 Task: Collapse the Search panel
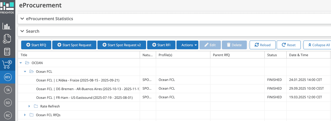[22, 31]
